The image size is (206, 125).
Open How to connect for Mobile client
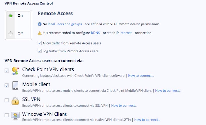pyautogui.click(x=168, y=91)
